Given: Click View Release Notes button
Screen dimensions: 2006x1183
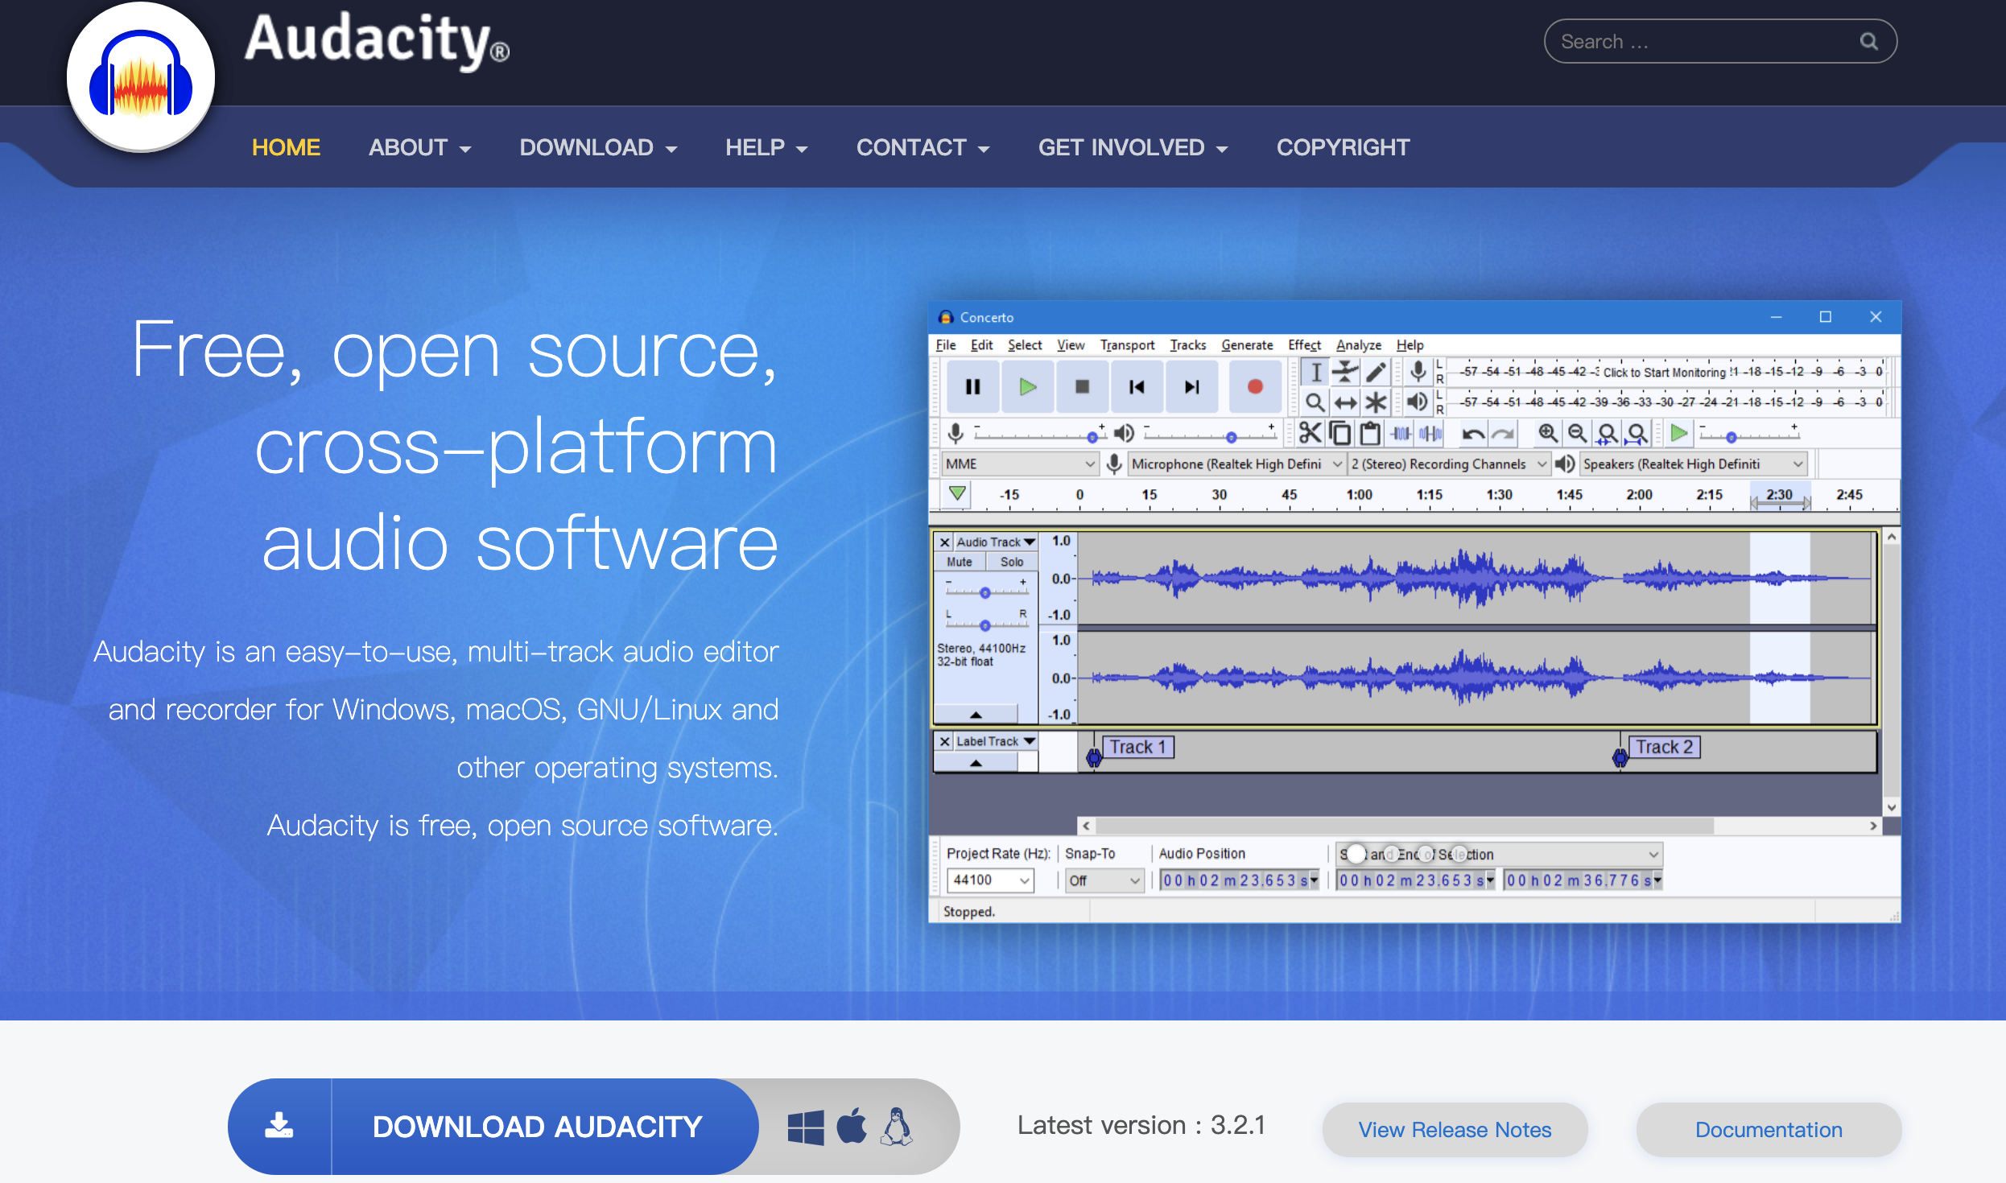Looking at the screenshot, I should tap(1455, 1130).
